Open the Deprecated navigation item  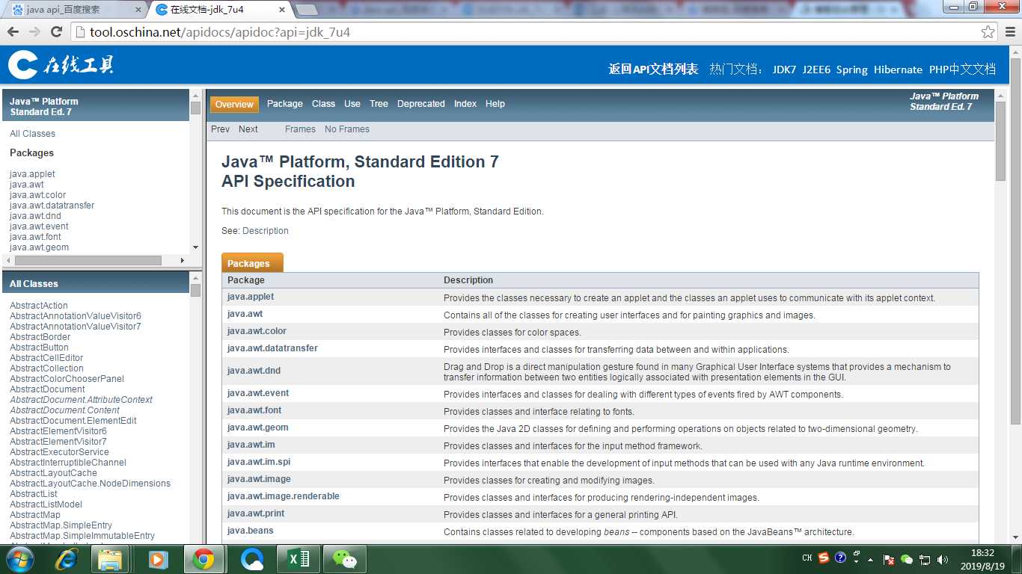[421, 104]
